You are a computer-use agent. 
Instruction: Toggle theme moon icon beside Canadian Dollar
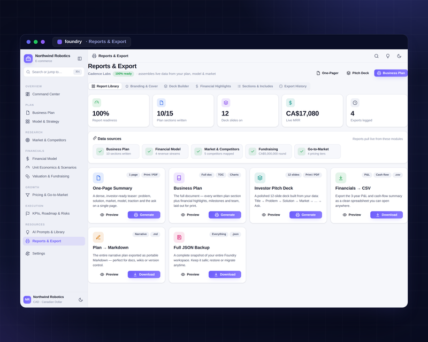tap(81, 299)
